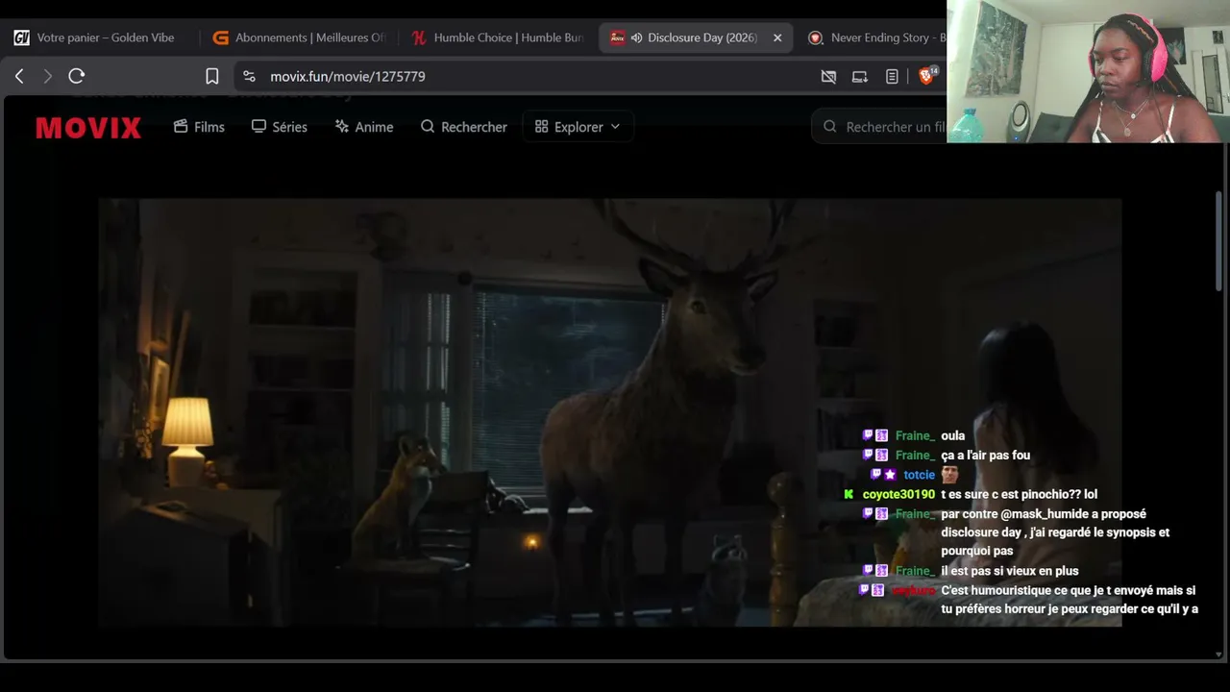
Task: Click the message starting "C'est humouristique"
Action: (x=1070, y=600)
